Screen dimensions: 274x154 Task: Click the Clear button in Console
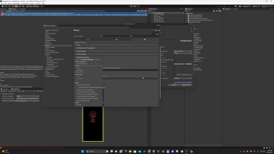tap(2, 11)
